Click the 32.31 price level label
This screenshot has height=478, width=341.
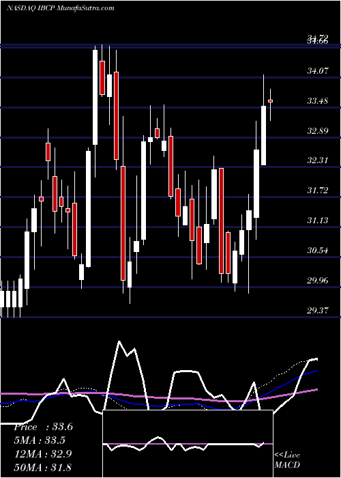(318, 160)
